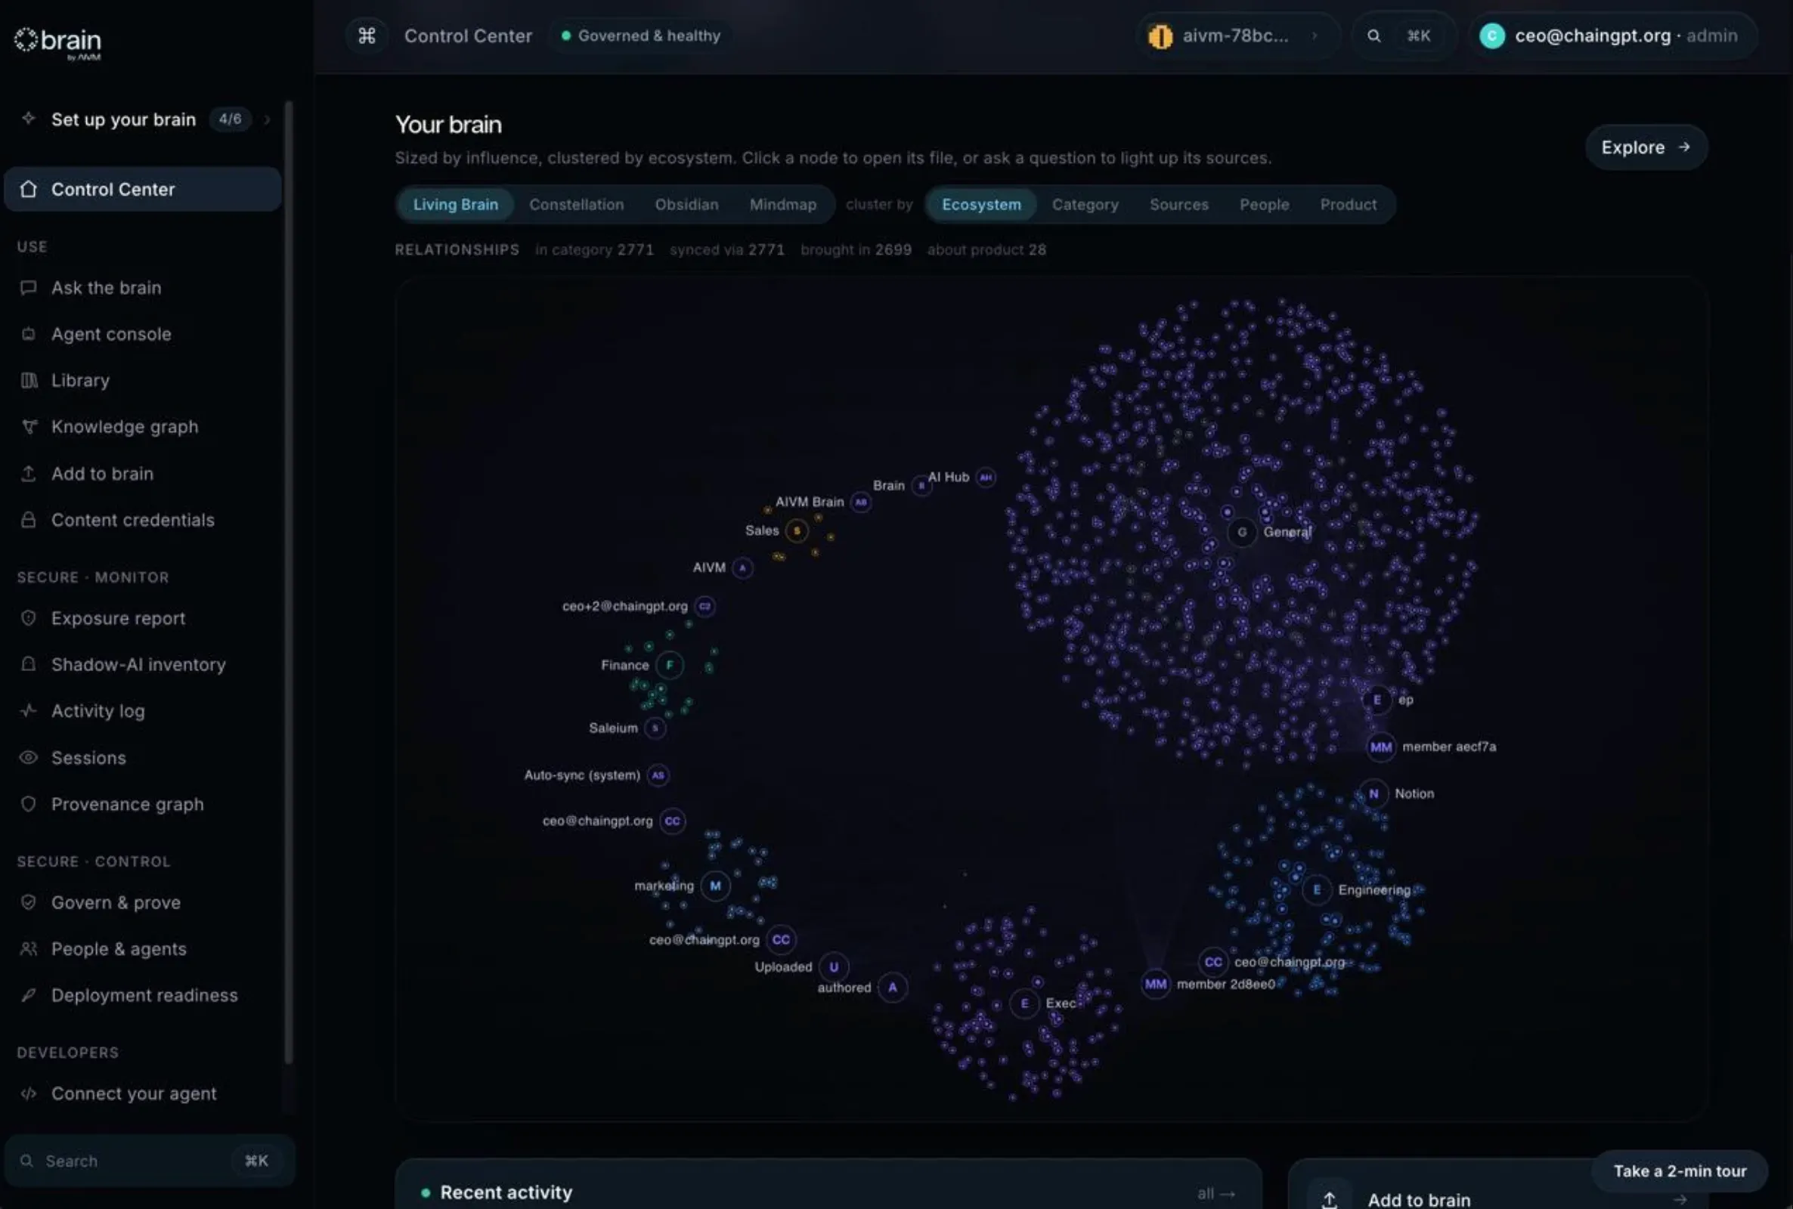Select the Sales node in graph

tap(797, 530)
